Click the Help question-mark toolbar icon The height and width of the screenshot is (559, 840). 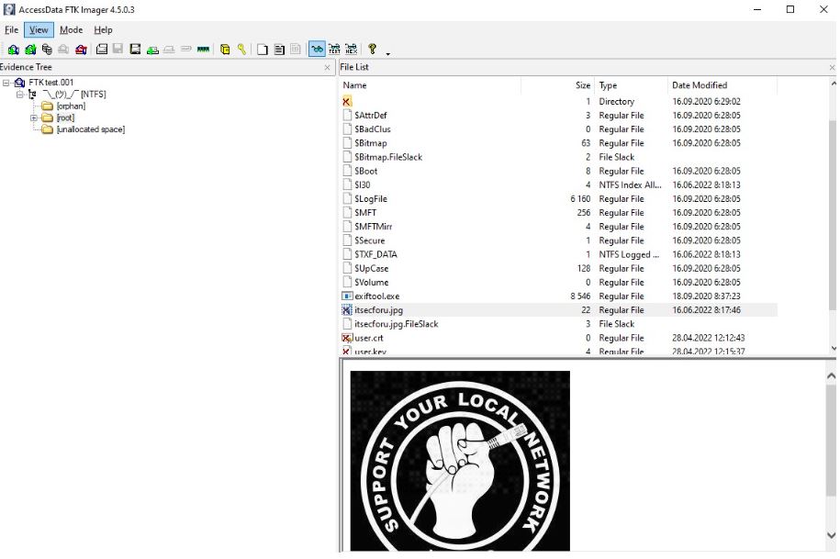point(373,50)
